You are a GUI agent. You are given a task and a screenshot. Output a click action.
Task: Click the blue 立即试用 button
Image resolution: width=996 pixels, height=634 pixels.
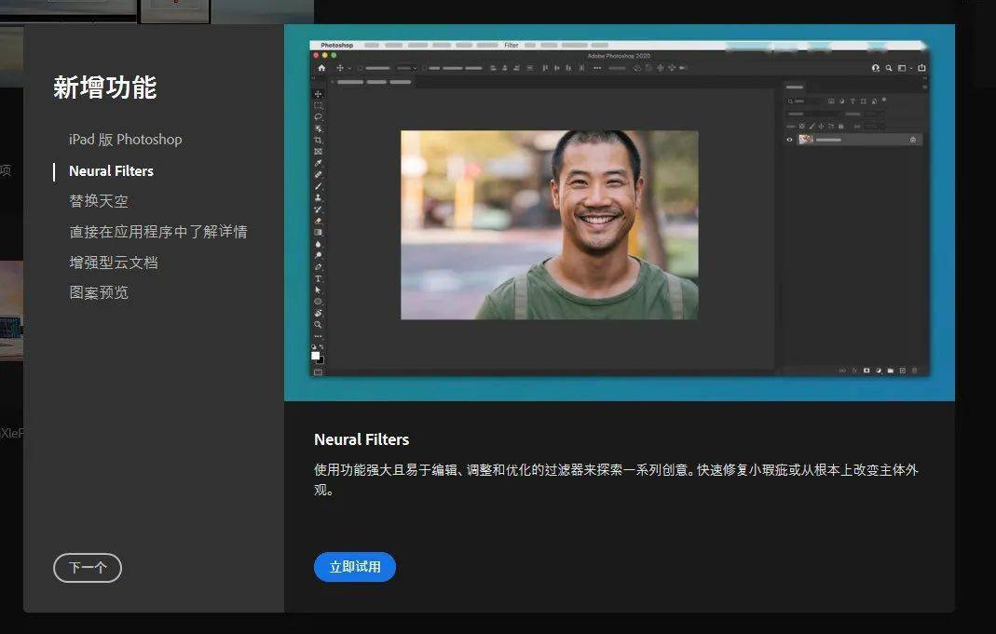click(x=354, y=567)
